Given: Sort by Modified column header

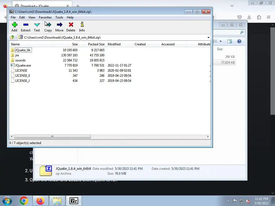Looking at the screenshot, I should pyautogui.click(x=119, y=44).
